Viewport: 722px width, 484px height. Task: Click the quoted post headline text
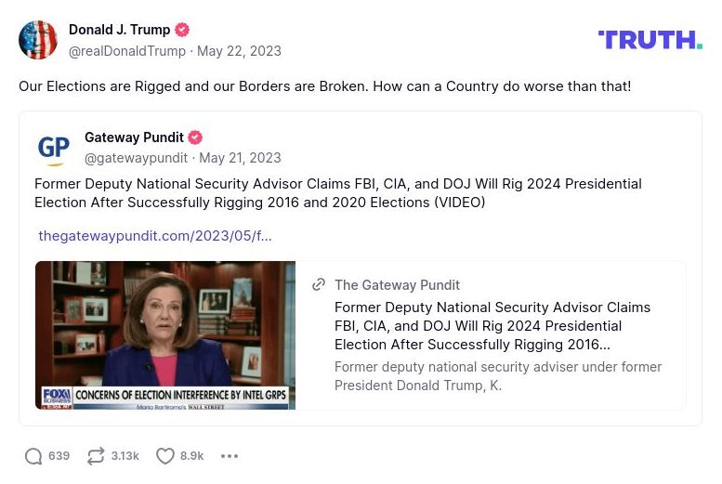pos(337,193)
